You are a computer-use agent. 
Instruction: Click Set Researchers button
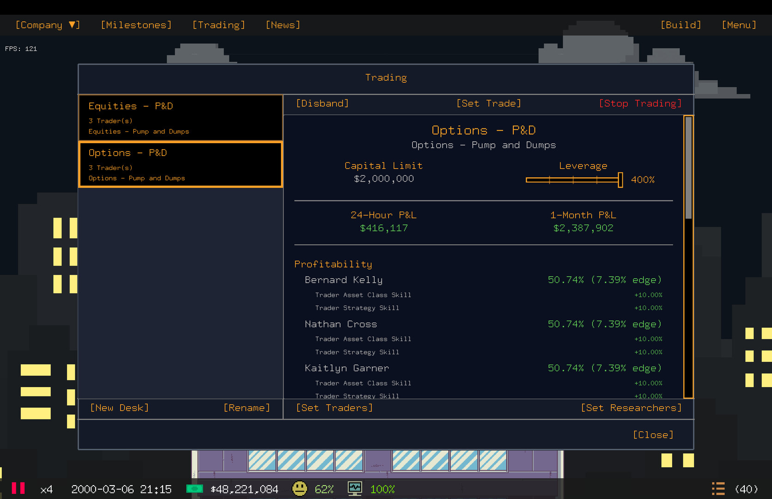pyautogui.click(x=631, y=408)
